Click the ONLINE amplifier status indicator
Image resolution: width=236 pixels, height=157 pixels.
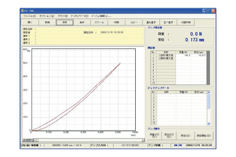click(x=178, y=145)
